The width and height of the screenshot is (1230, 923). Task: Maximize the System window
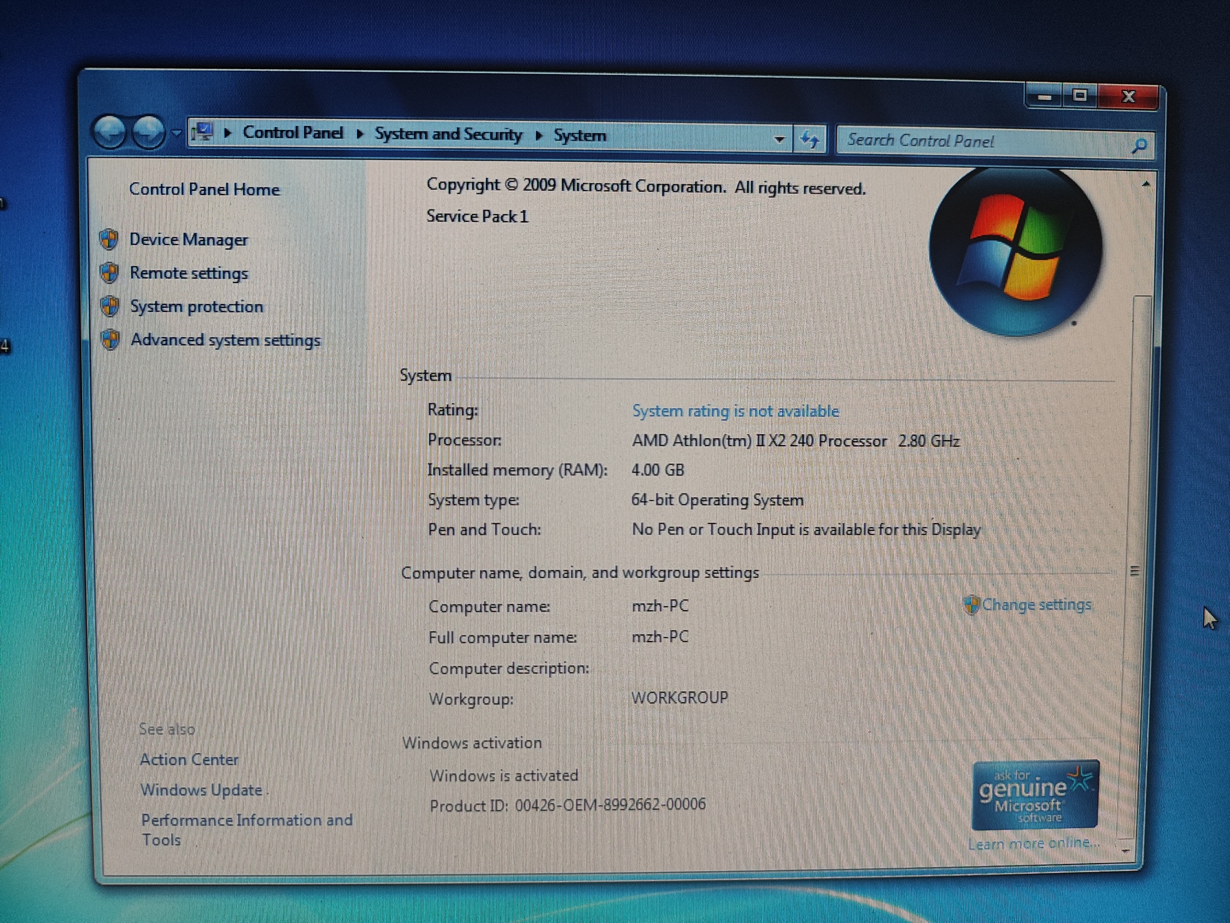click(x=1079, y=96)
